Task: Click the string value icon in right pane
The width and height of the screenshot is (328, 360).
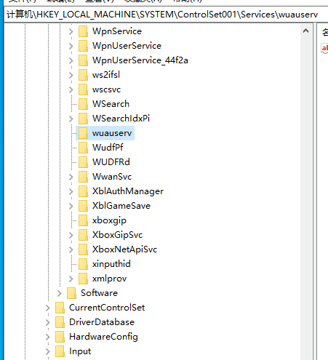Action: point(324,48)
